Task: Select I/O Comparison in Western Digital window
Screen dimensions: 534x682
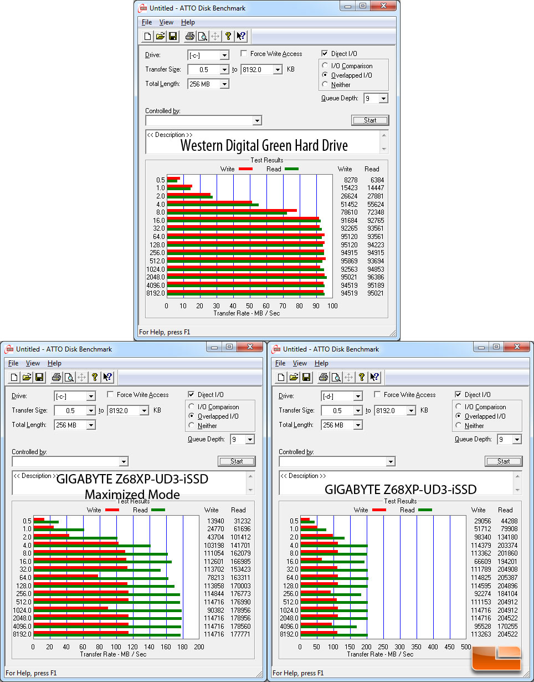Action: (x=326, y=66)
